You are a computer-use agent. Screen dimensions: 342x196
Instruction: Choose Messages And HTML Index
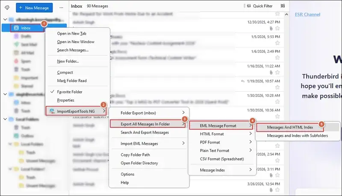point(290,127)
